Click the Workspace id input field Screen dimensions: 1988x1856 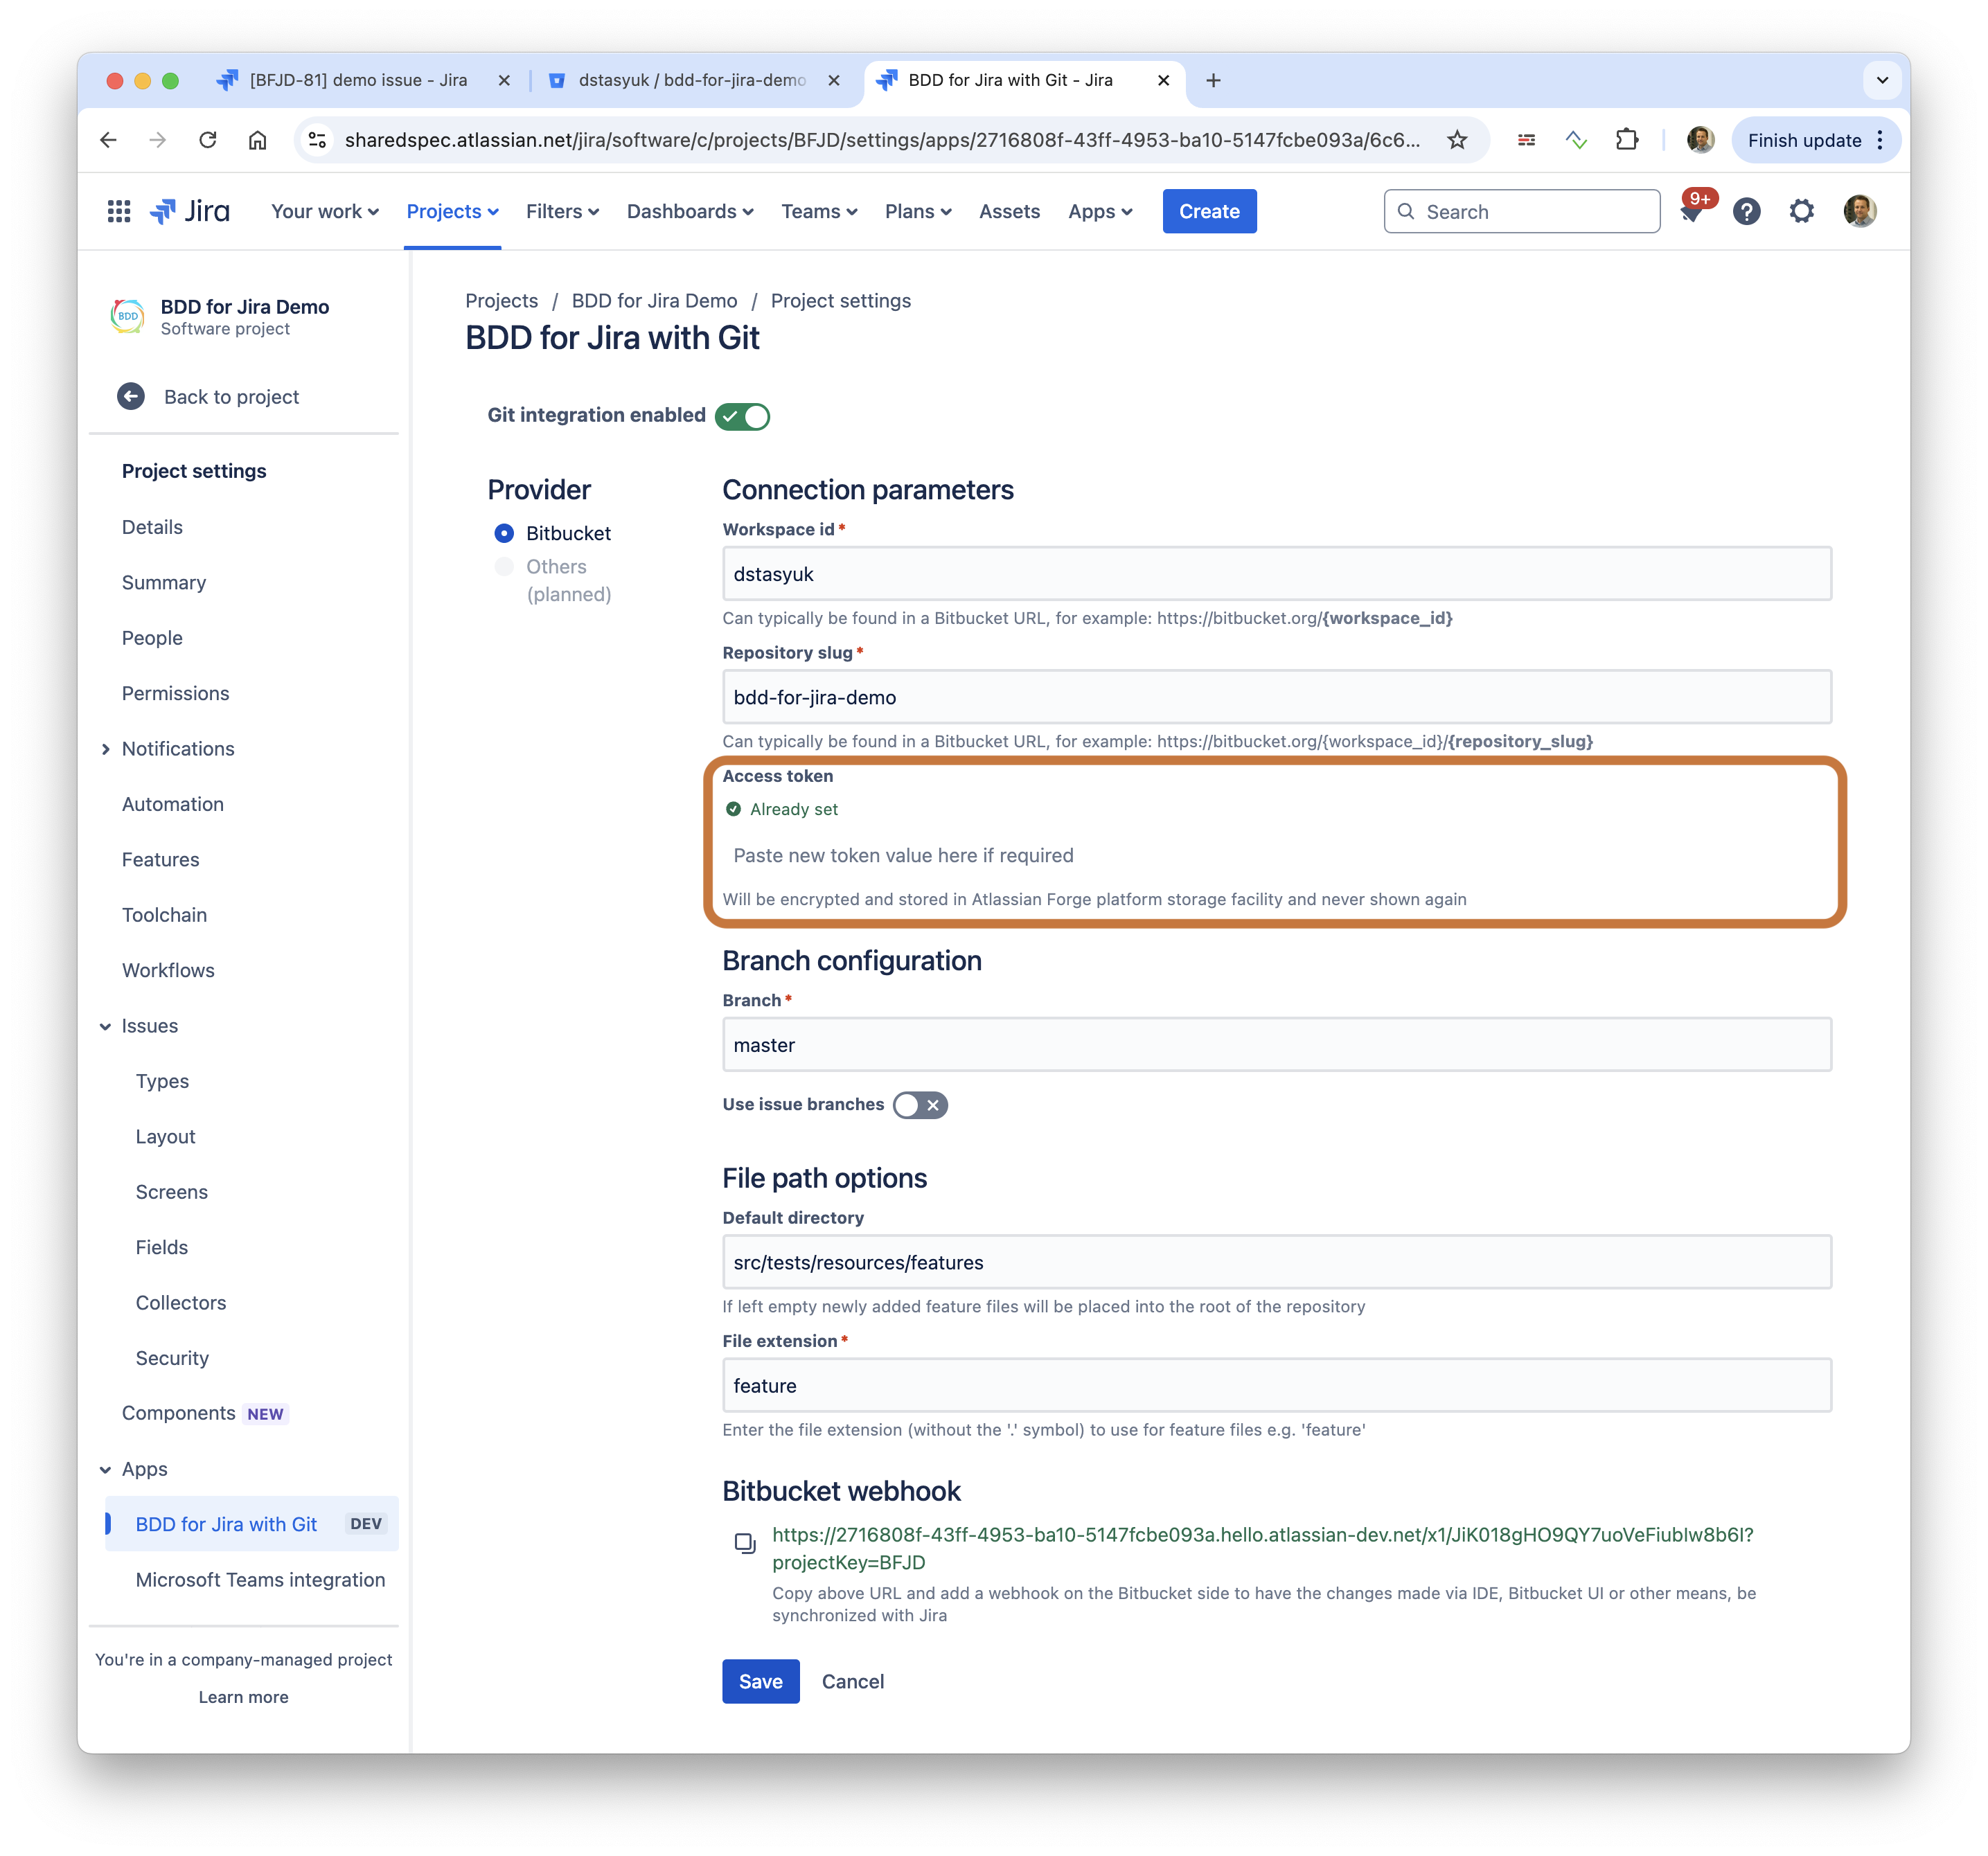click(x=1276, y=573)
